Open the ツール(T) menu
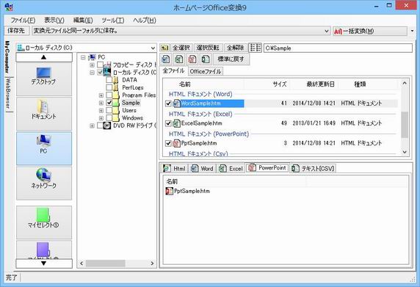 (113, 21)
